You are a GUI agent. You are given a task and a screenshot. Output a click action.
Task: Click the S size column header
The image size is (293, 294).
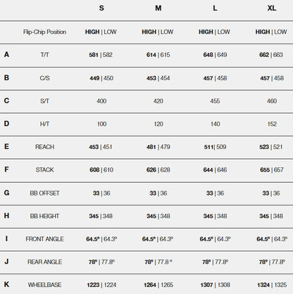pos(101,8)
